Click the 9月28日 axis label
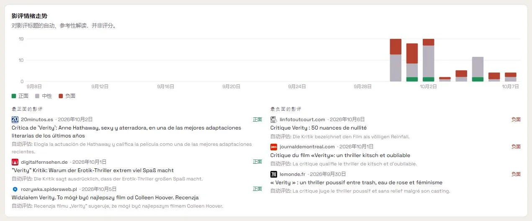Screen dimensions: 532x221 tap(363, 86)
